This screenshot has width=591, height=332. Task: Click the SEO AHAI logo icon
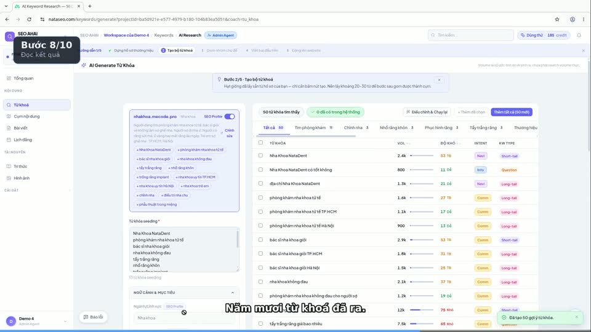(9, 36)
